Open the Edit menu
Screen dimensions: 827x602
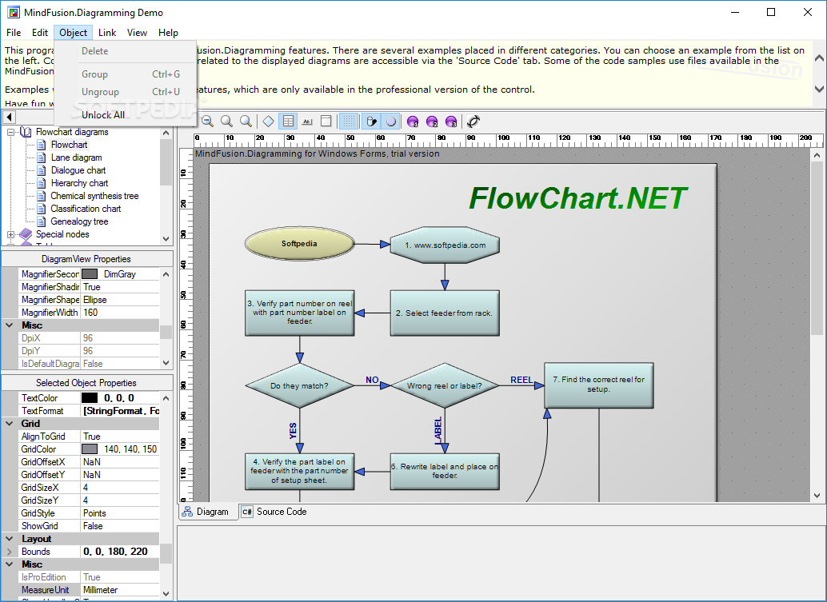39,33
